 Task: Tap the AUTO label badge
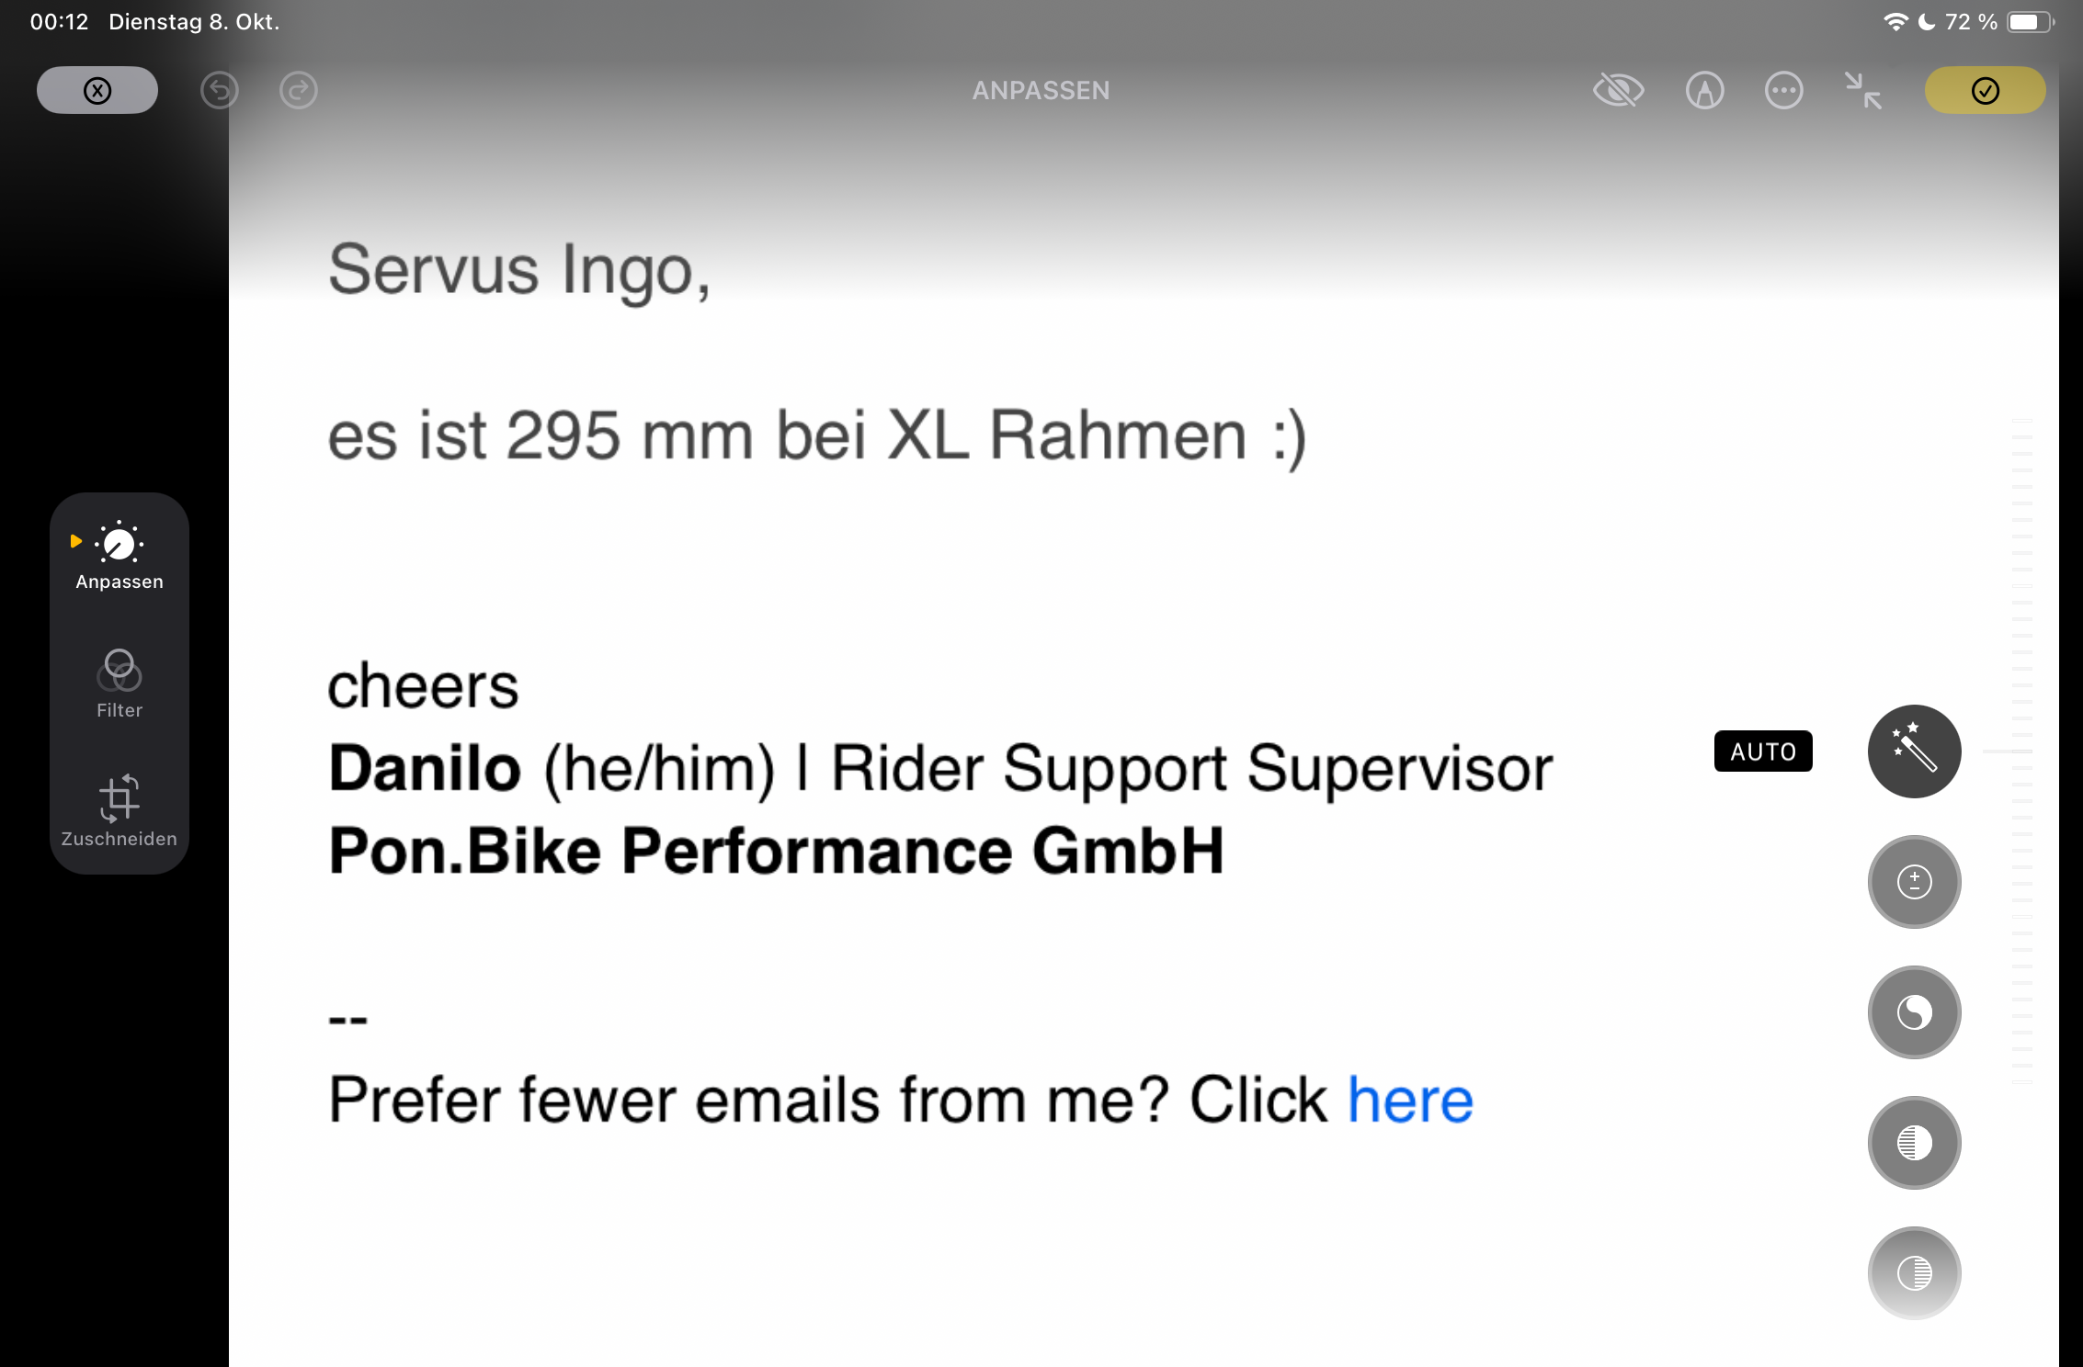tap(1762, 751)
